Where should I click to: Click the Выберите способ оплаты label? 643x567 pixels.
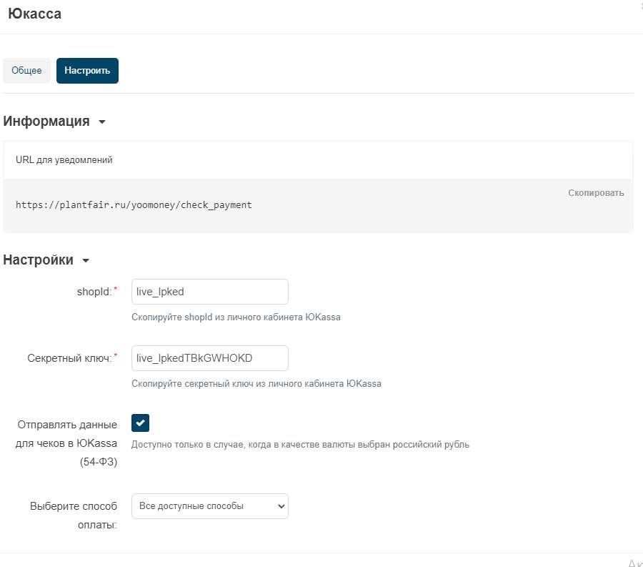point(74,516)
